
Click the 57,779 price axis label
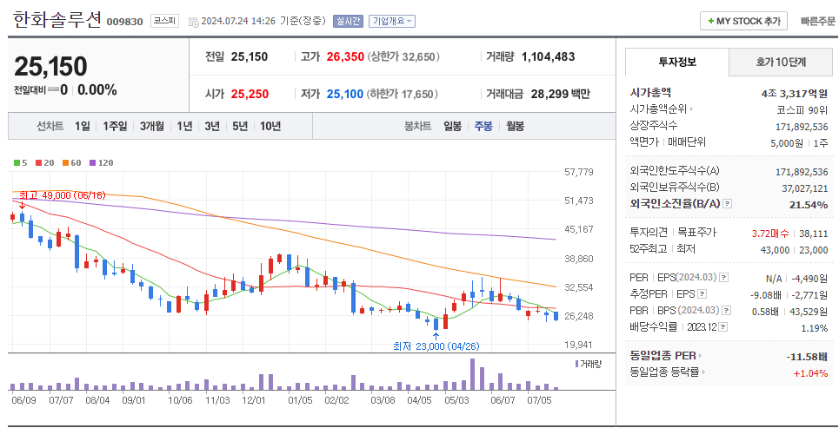tap(580, 172)
